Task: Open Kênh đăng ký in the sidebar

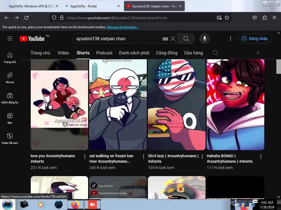Action: point(10,98)
